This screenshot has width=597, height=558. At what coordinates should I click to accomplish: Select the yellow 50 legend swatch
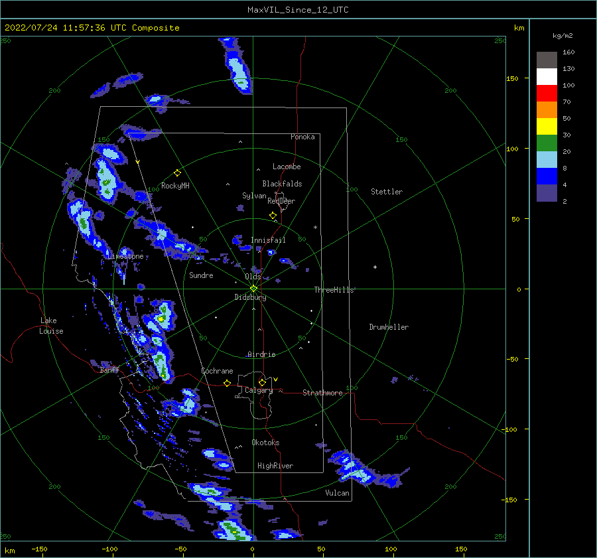(x=547, y=127)
